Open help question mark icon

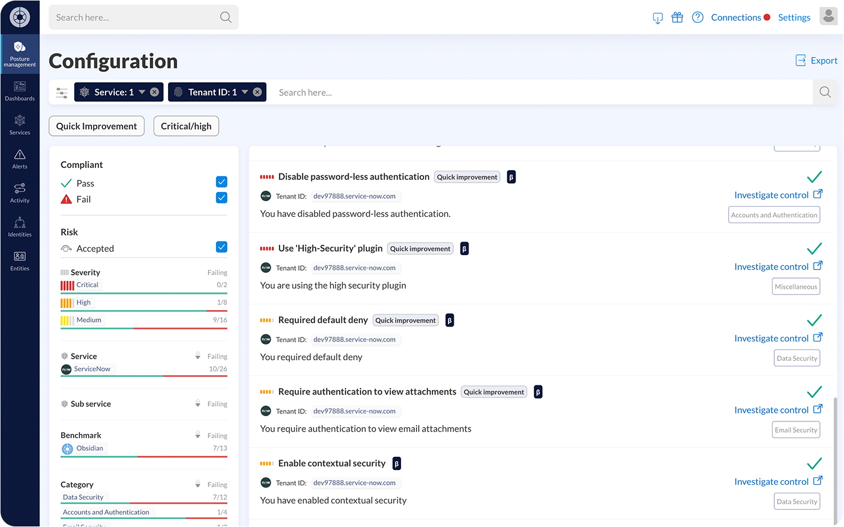(x=697, y=18)
